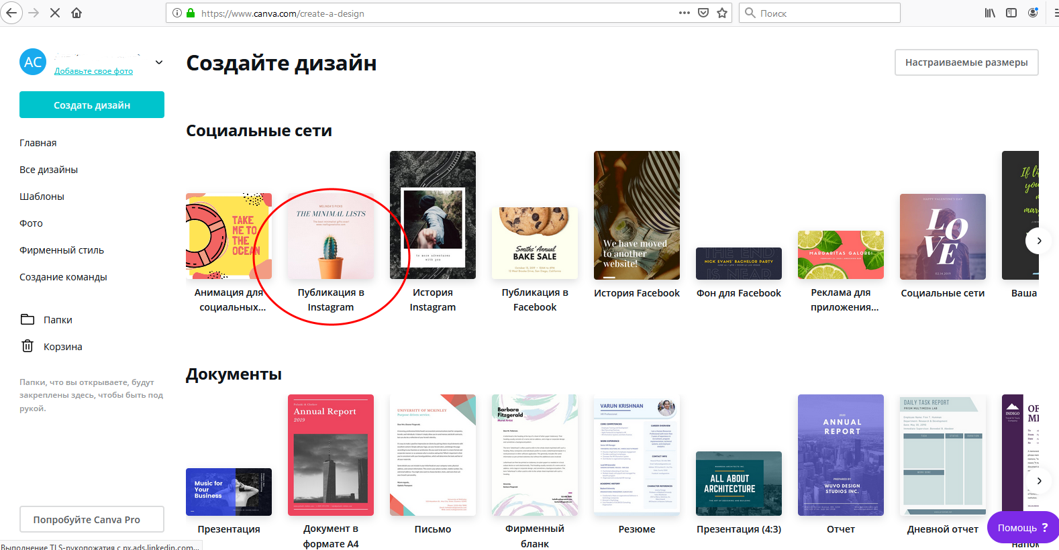The image size is (1059, 550).
Task: Click the TLS handshake status bar text
Action: point(100,546)
